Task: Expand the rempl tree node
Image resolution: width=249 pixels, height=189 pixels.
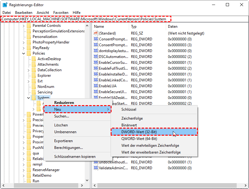Action: (23, 165)
